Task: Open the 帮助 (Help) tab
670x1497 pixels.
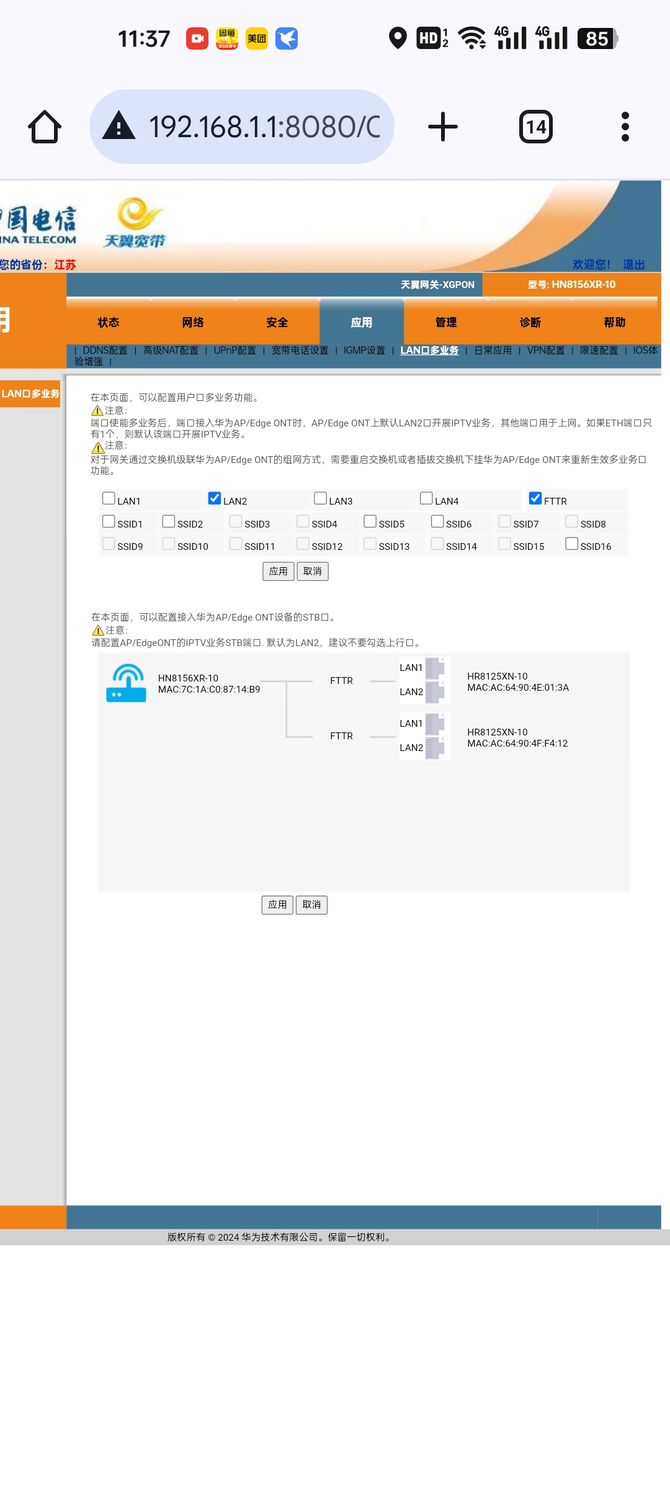Action: 615,322
